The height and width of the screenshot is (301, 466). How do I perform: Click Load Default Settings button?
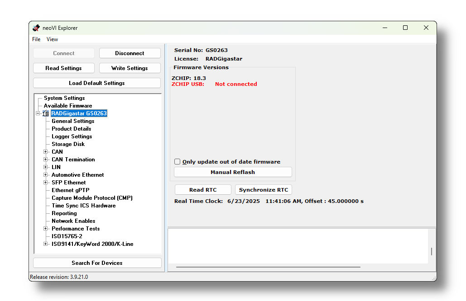[97, 83]
